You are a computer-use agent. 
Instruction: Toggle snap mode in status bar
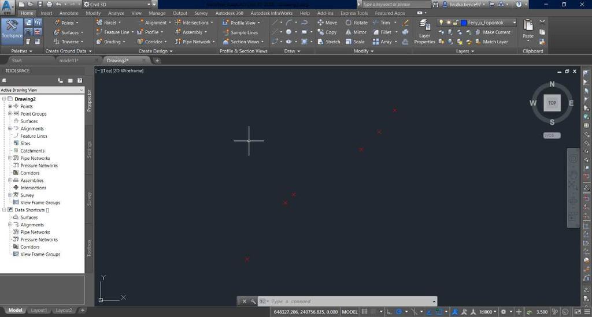(373, 312)
